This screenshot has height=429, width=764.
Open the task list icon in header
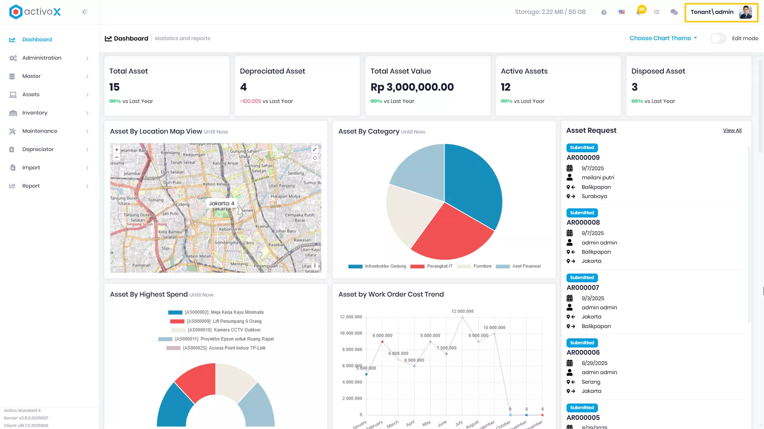click(x=657, y=12)
